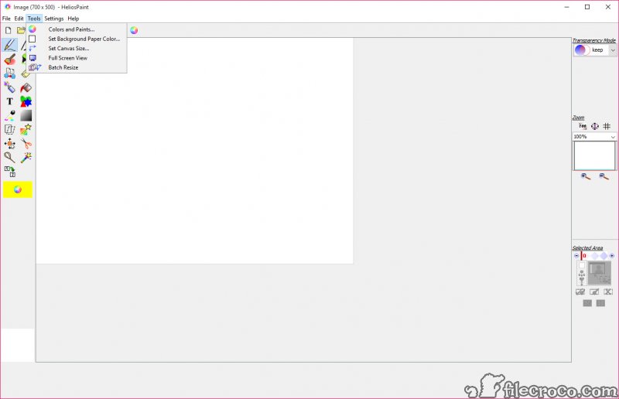Select the clone stamp tool
This screenshot has width=619, height=399.
[x=9, y=73]
